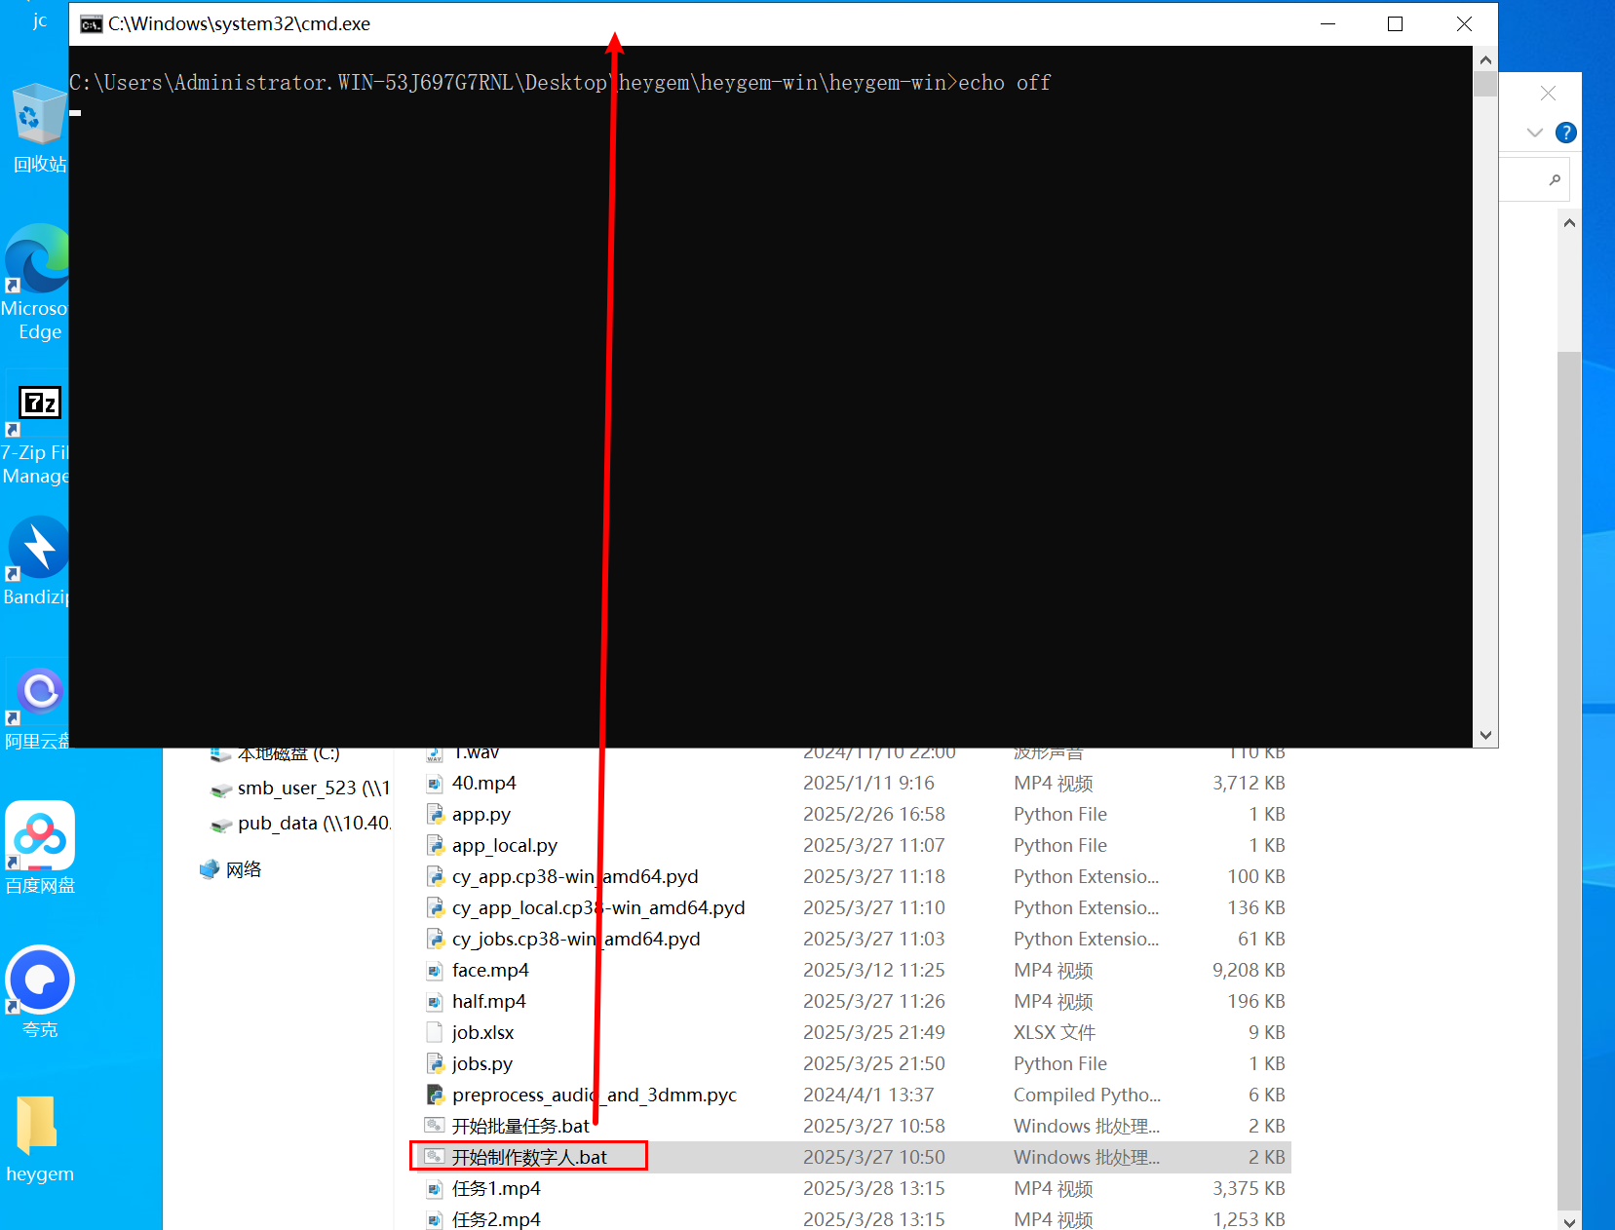The width and height of the screenshot is (1615, 1230).
Task: Select 网络 in the navigation pane
Action: click(x=230, y=869)
